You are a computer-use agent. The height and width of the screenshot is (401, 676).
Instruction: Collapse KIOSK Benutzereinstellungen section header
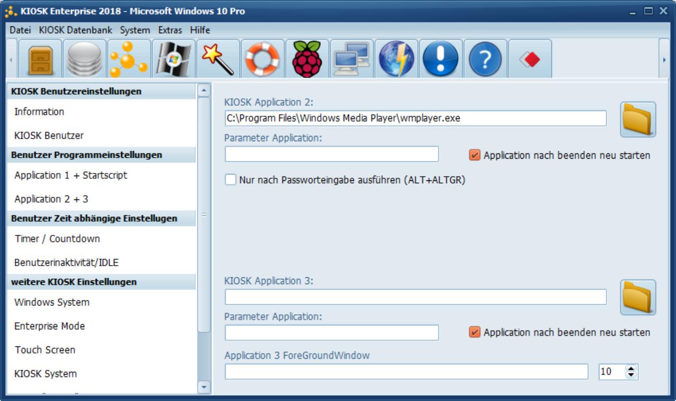pyautogui.click(x=101, y=92)
